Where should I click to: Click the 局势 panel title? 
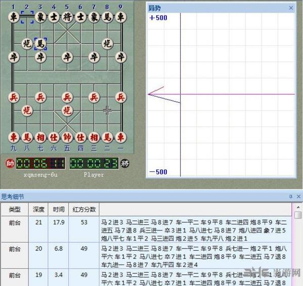point(154,8)
